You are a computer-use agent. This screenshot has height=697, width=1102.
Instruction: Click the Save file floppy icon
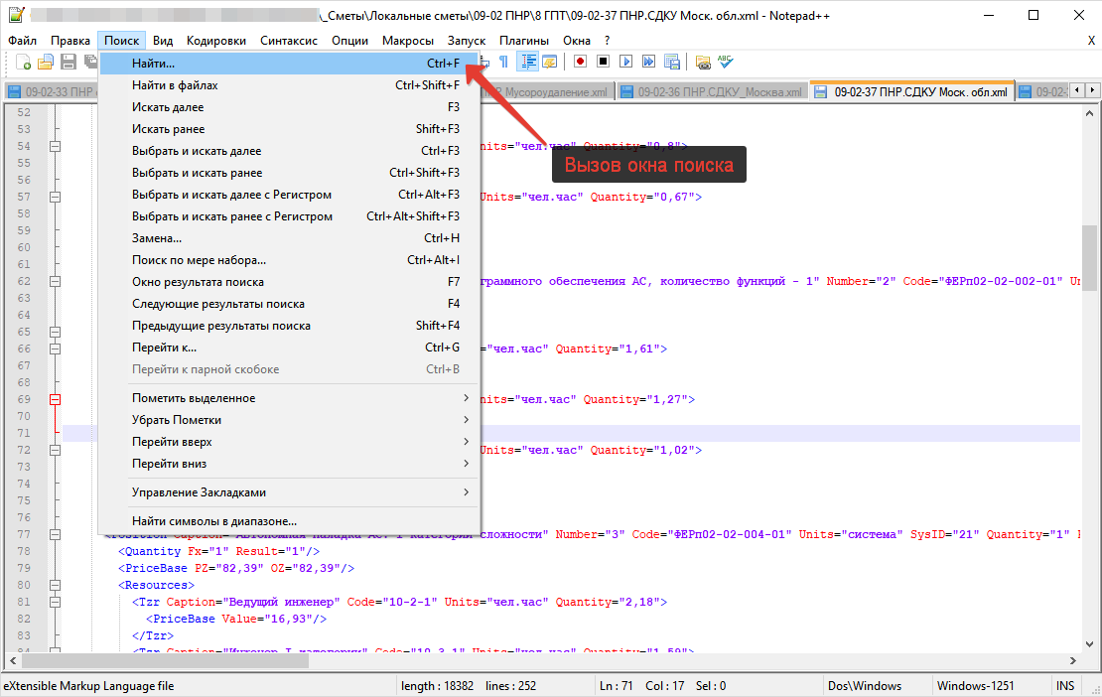click(x=69, y=62)
